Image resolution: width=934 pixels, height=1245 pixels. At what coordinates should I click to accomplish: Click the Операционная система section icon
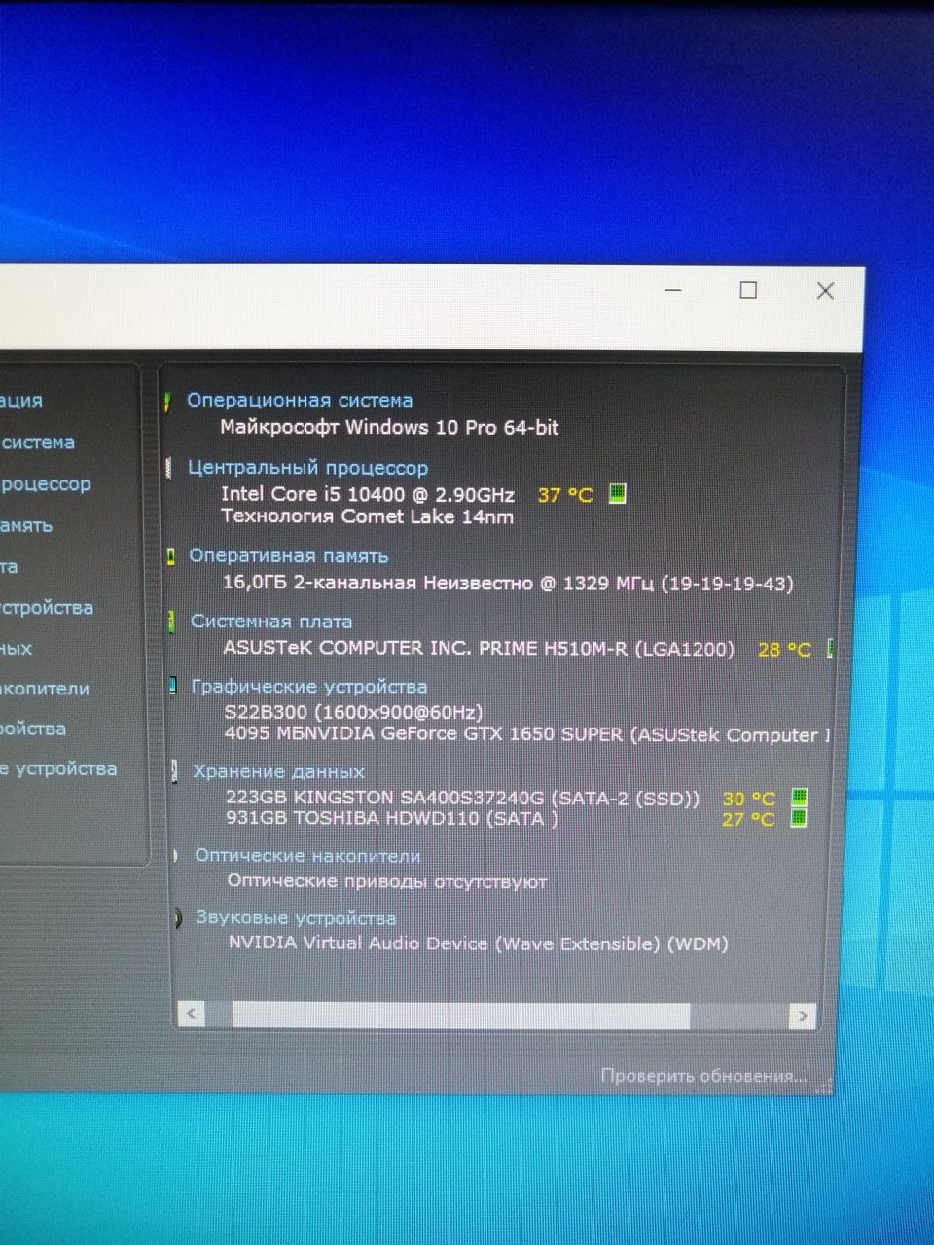(x=167, y=401)
